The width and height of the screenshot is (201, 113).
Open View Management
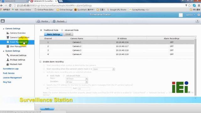tap(18, 46)
